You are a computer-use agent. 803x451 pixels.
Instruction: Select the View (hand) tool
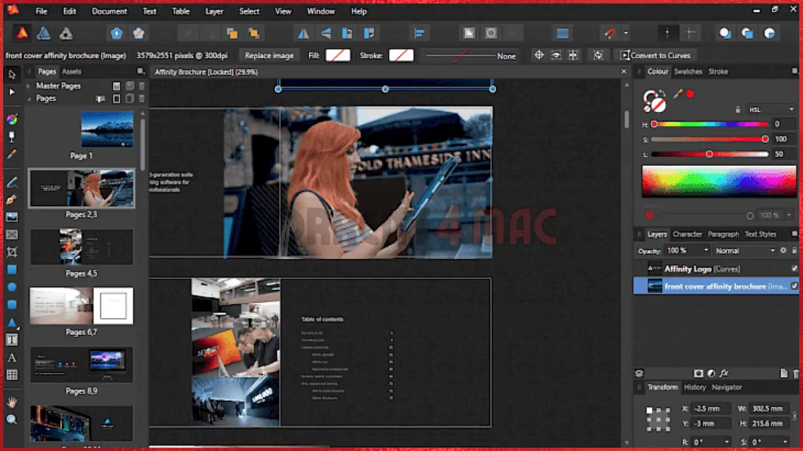point(11,401)
